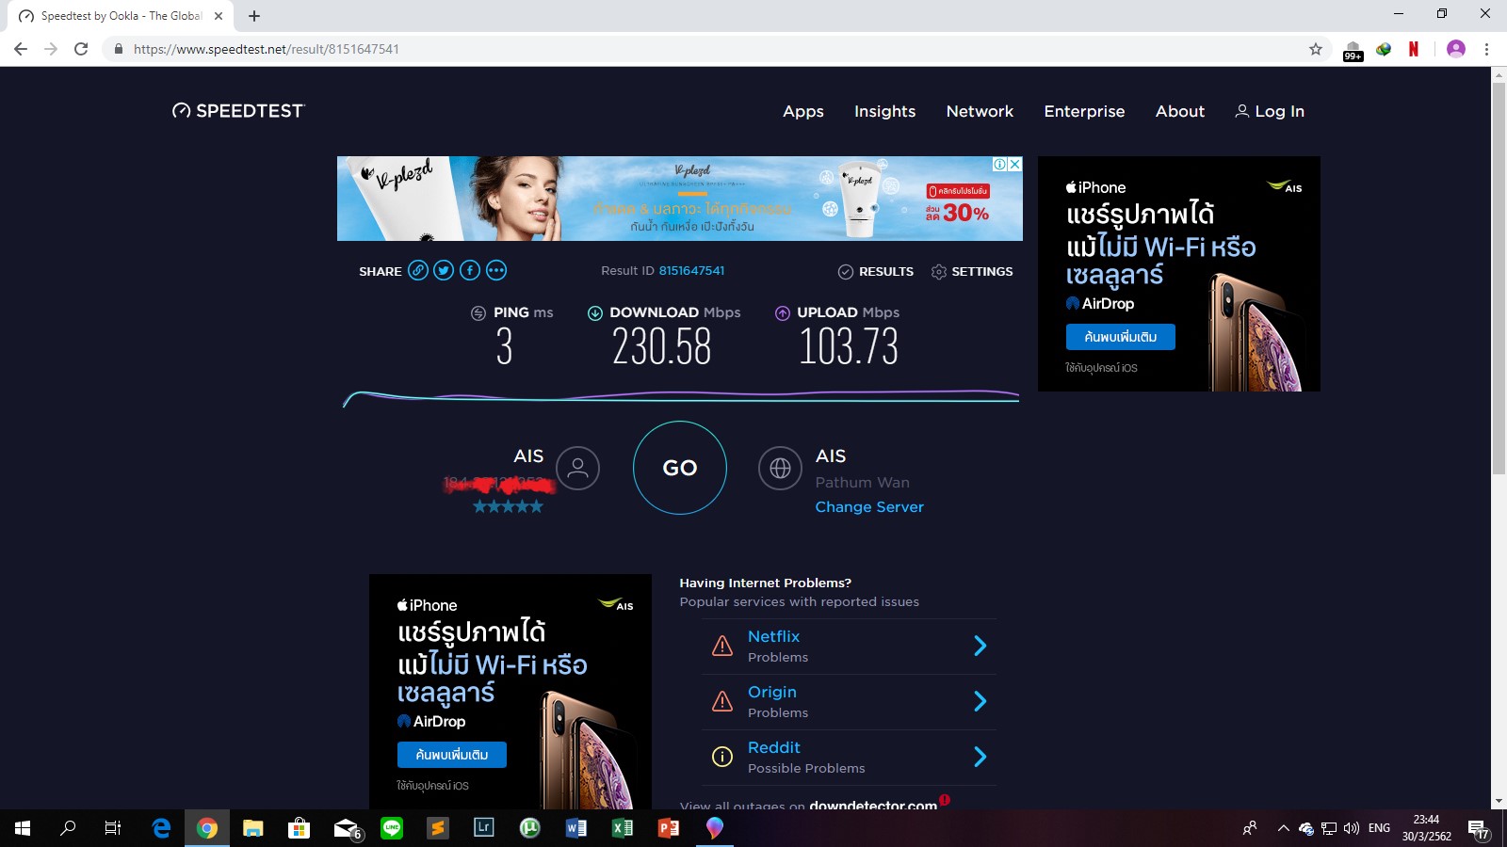
Task: Copy the result link via the share link icon
Action: pyautogui.click(x=418, y=271)
